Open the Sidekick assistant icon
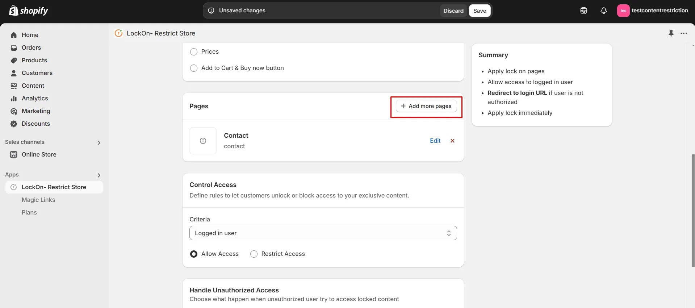The width and height of the screenshot is (695, 308). [584, 11]
